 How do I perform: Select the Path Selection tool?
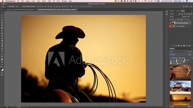pos(2,54)
